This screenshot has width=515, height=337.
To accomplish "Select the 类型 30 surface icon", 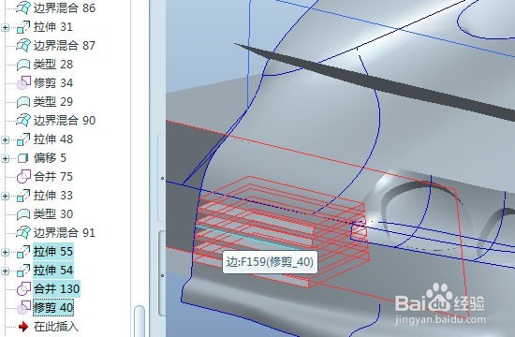I will (x=23, y=214).
